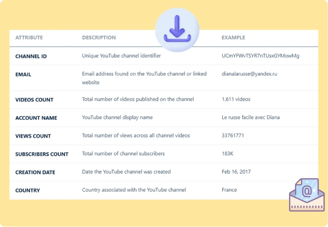Select the CHANNEL ID attribute label
This screenshot has width=328, height=227.
tap(31, 56)
